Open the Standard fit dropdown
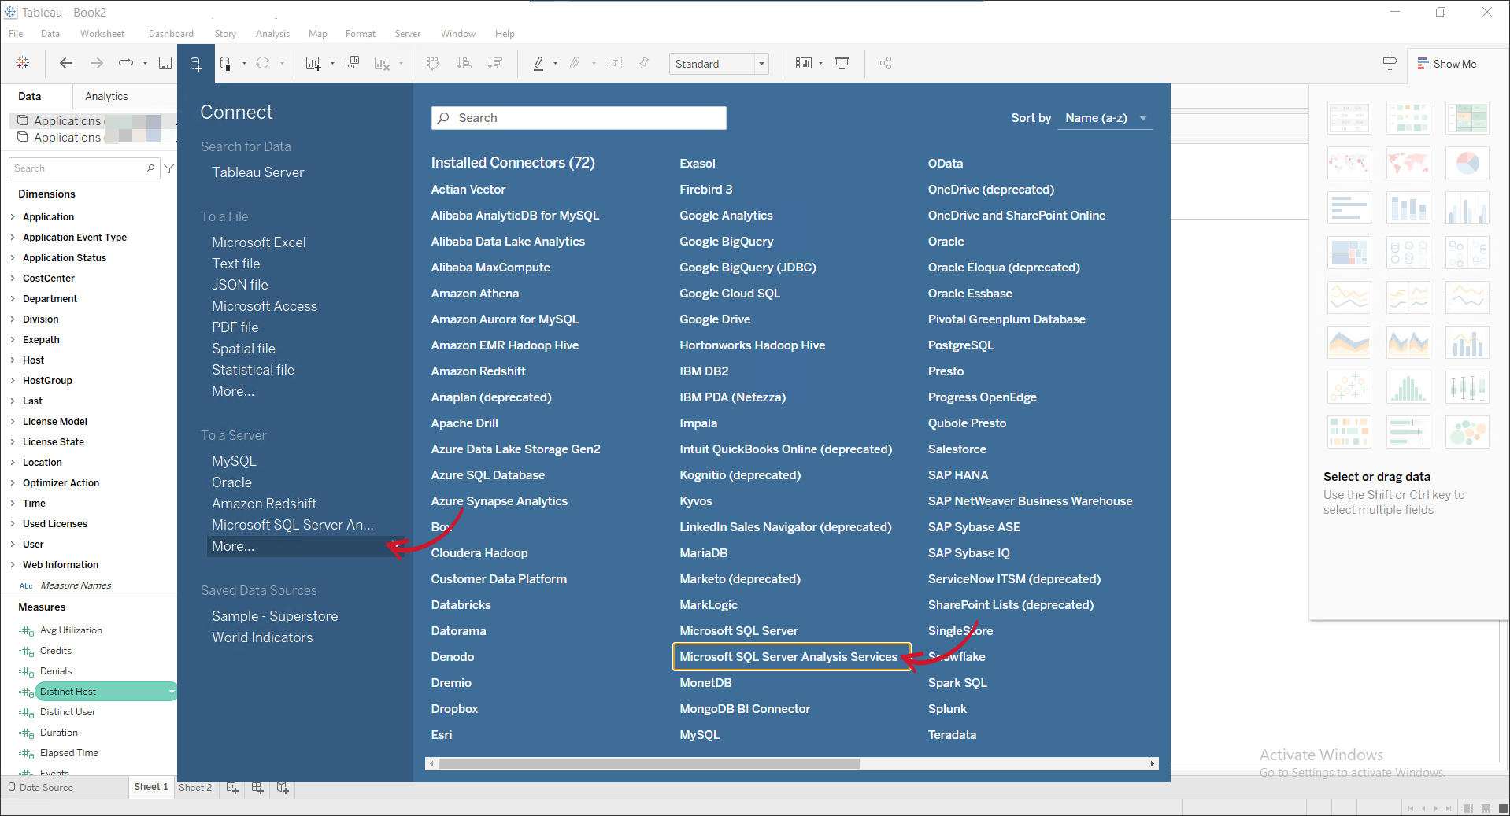 (760, 63)
